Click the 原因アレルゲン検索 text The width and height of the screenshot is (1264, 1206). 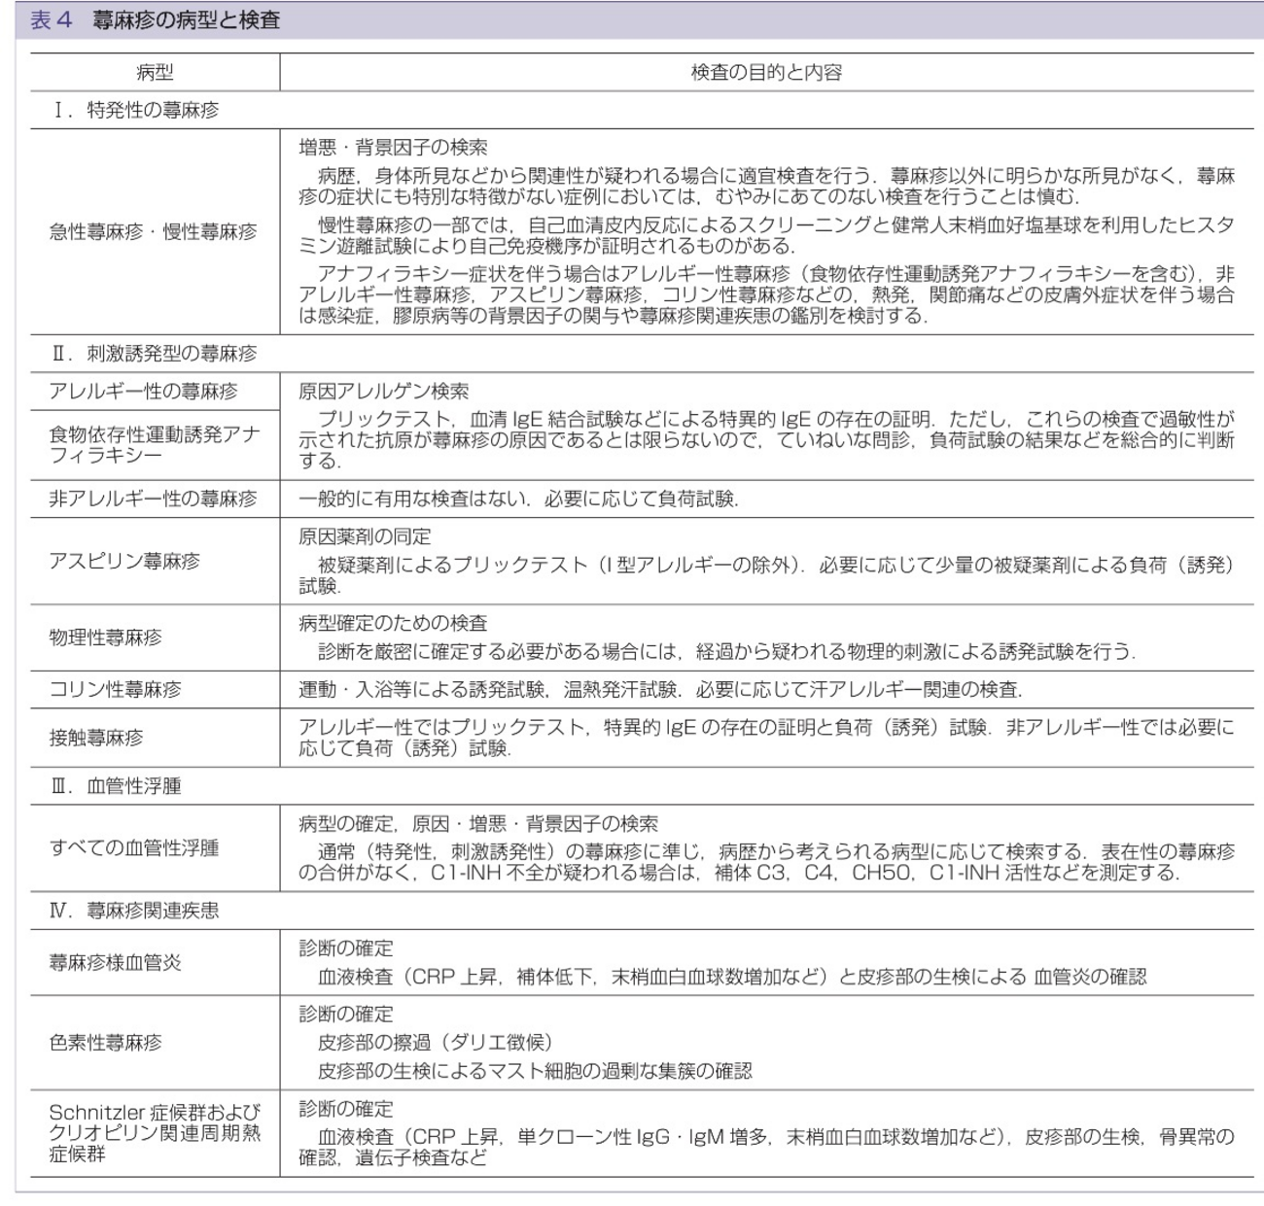[x=383, y=392]
